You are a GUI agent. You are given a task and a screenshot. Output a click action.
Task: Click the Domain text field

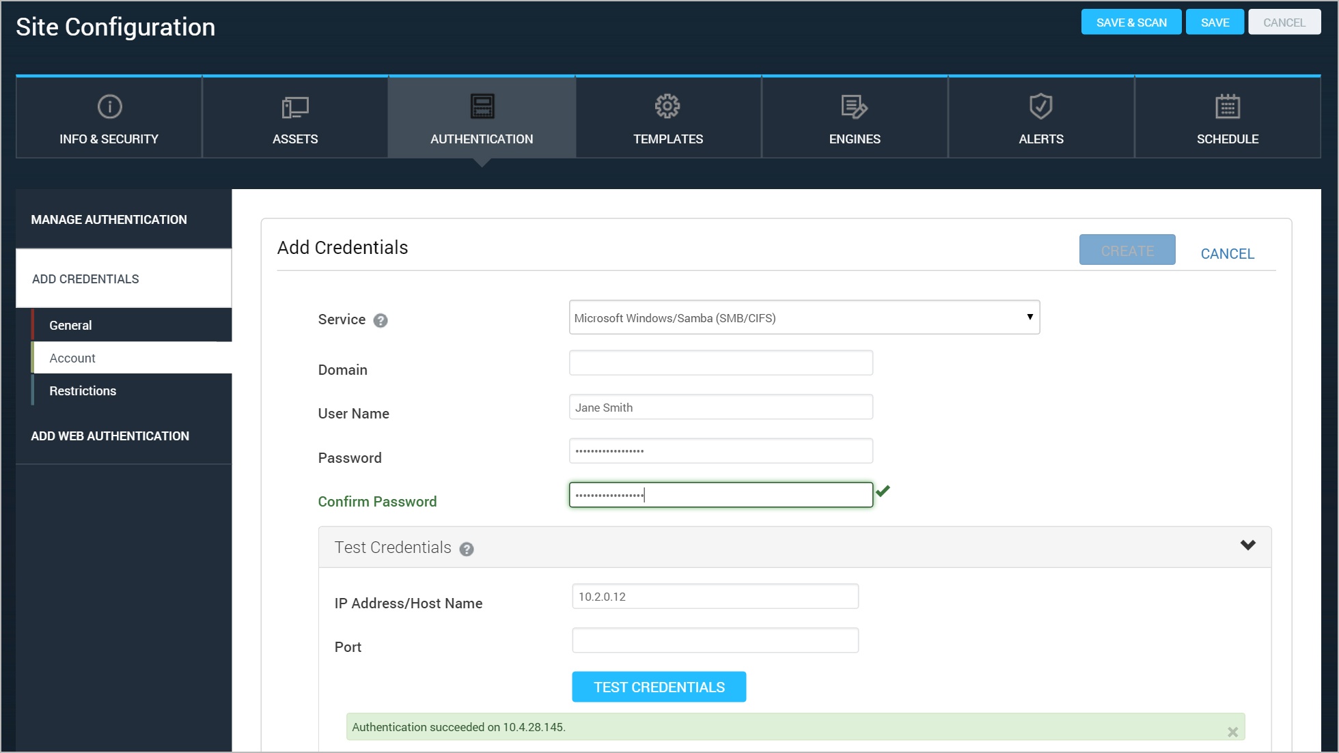click(721, 363)
